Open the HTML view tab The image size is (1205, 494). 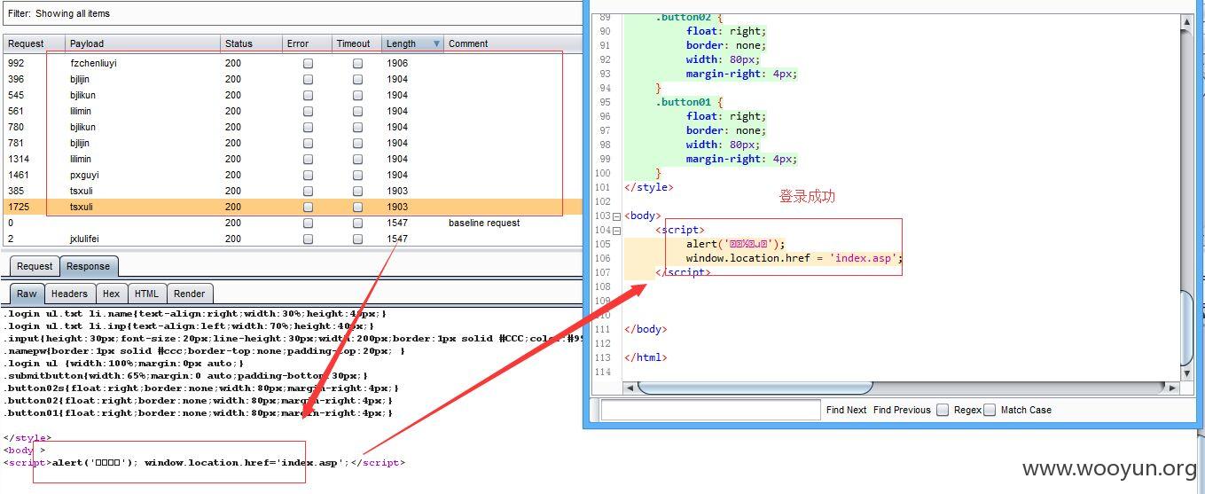coord(146,294)
